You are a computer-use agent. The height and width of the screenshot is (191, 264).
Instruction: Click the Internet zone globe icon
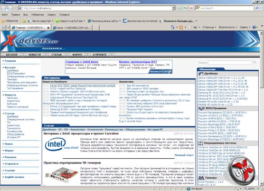click(x=188, y=189)
